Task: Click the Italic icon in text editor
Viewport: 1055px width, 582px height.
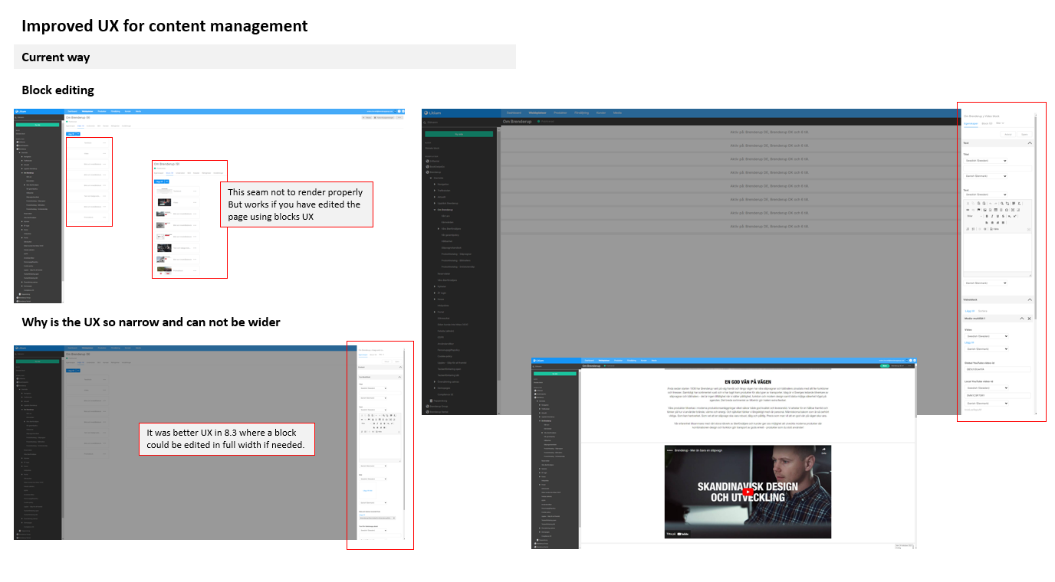Action: [991, 217]
